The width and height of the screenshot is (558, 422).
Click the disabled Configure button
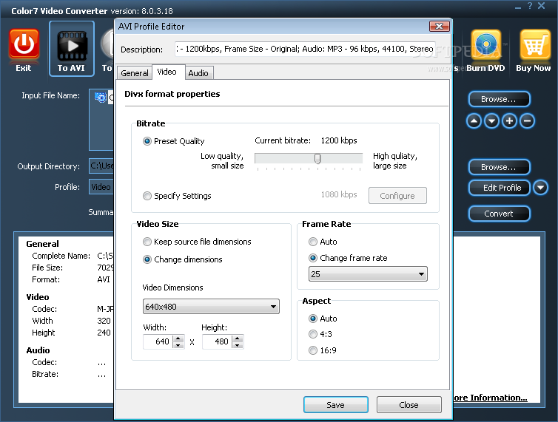pos(397,196)
